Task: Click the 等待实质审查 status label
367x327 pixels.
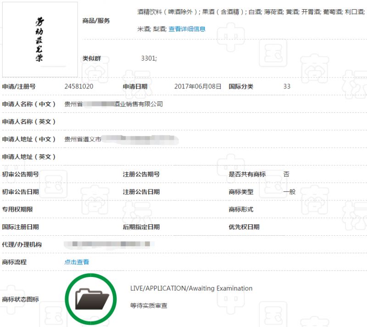Action: click(148, 305)
